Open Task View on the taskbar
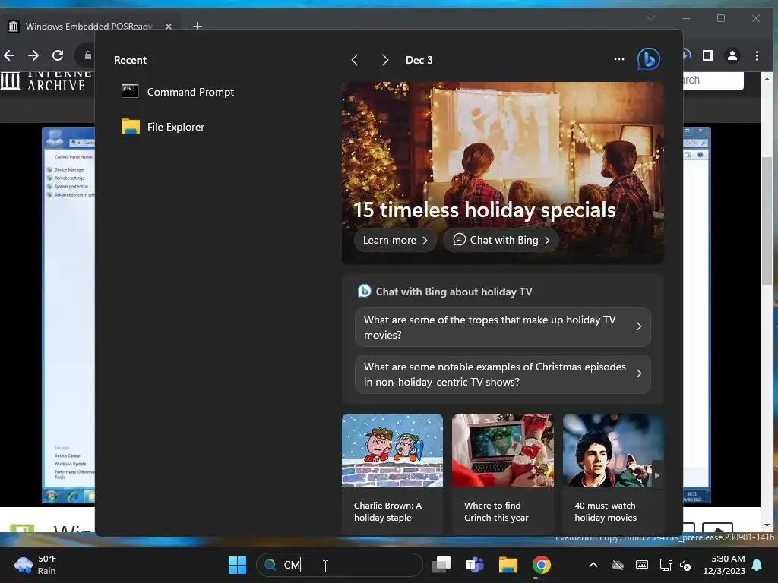This screenshot has height=583, width=778. click(x=441, y=565)
